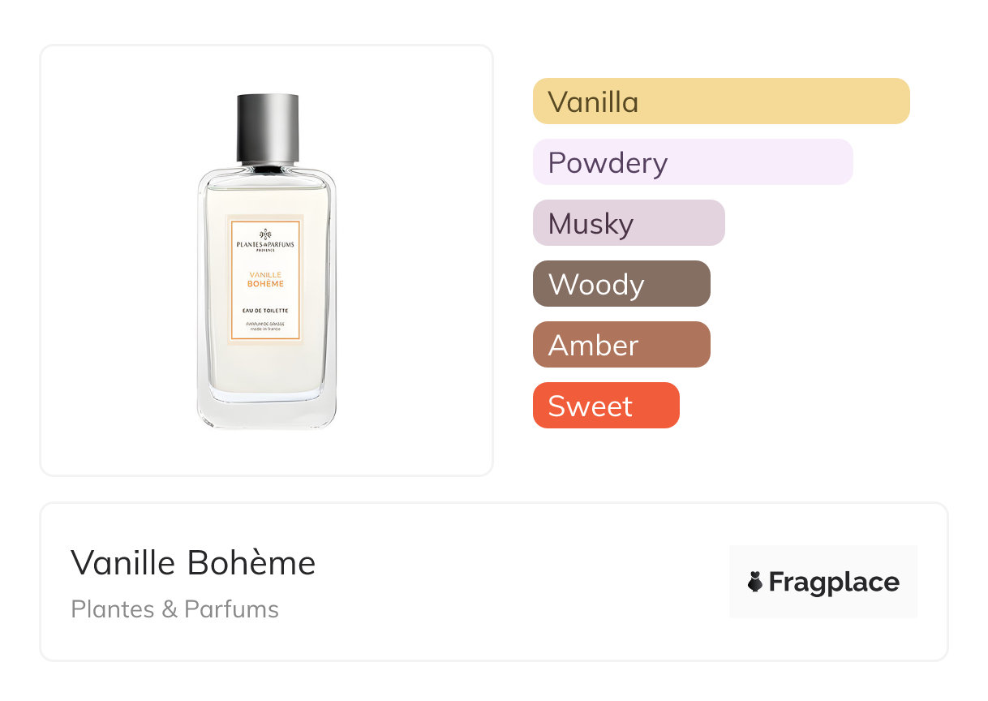Click the Plantes & Parfums brand name

pos(174,609)
